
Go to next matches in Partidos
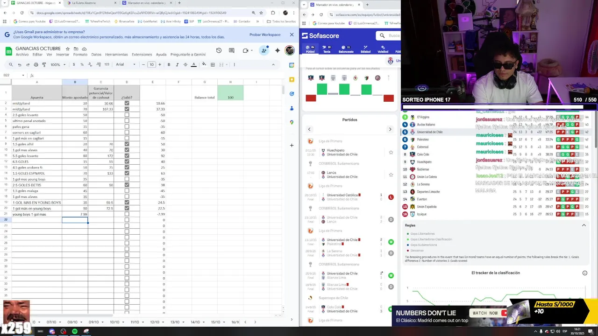390,129
